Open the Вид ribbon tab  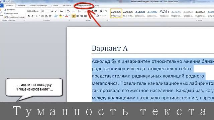(97, 6)
